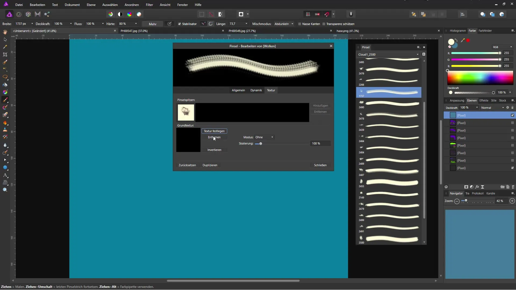Screen dimensions: 516x290
Task: Open the layer effects fx icon
Action: pos(477,187)
